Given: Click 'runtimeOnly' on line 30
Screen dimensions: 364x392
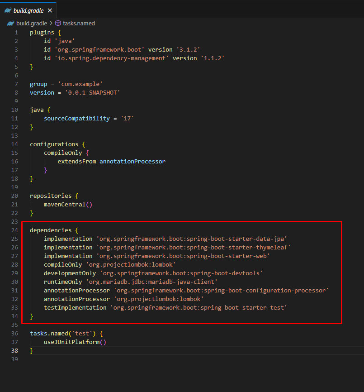Looking at the screenshot, I should click(x=63, y=282).
